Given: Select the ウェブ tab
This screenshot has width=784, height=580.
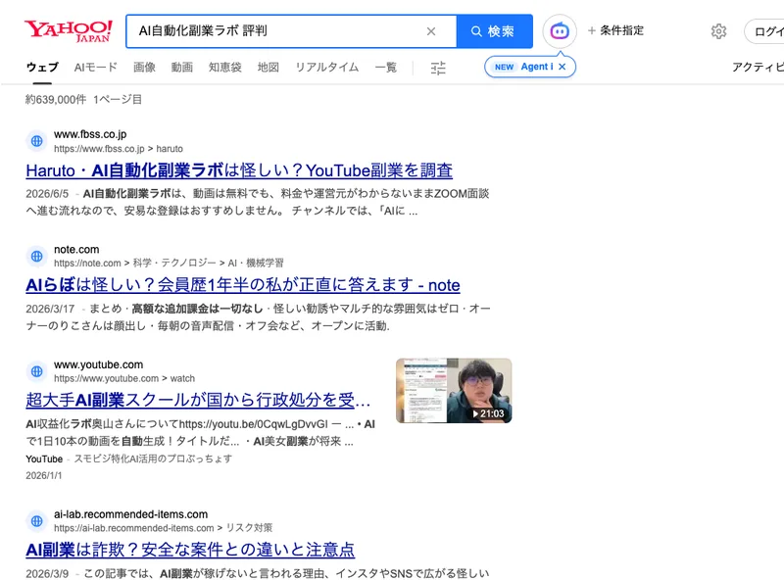Looking at the screenshot, I should (42, 67).
